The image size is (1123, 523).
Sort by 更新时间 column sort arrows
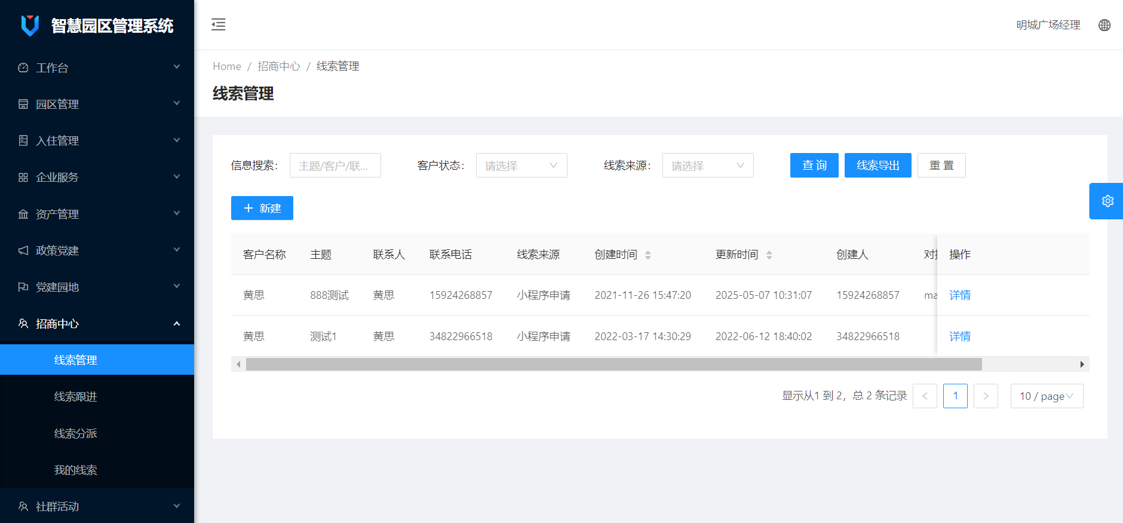769,255
